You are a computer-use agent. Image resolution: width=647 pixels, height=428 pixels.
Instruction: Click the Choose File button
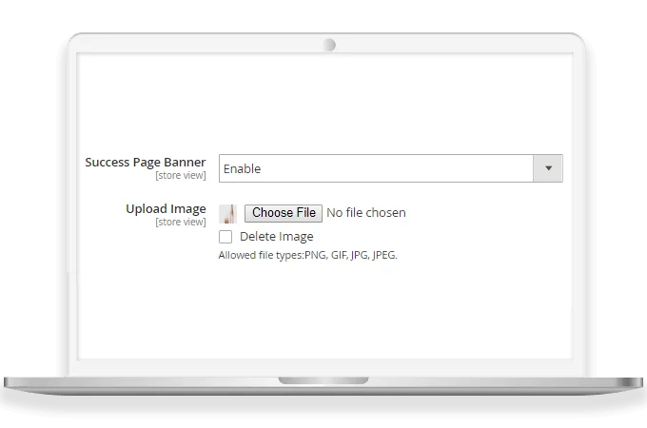click(x=284, y=213)
